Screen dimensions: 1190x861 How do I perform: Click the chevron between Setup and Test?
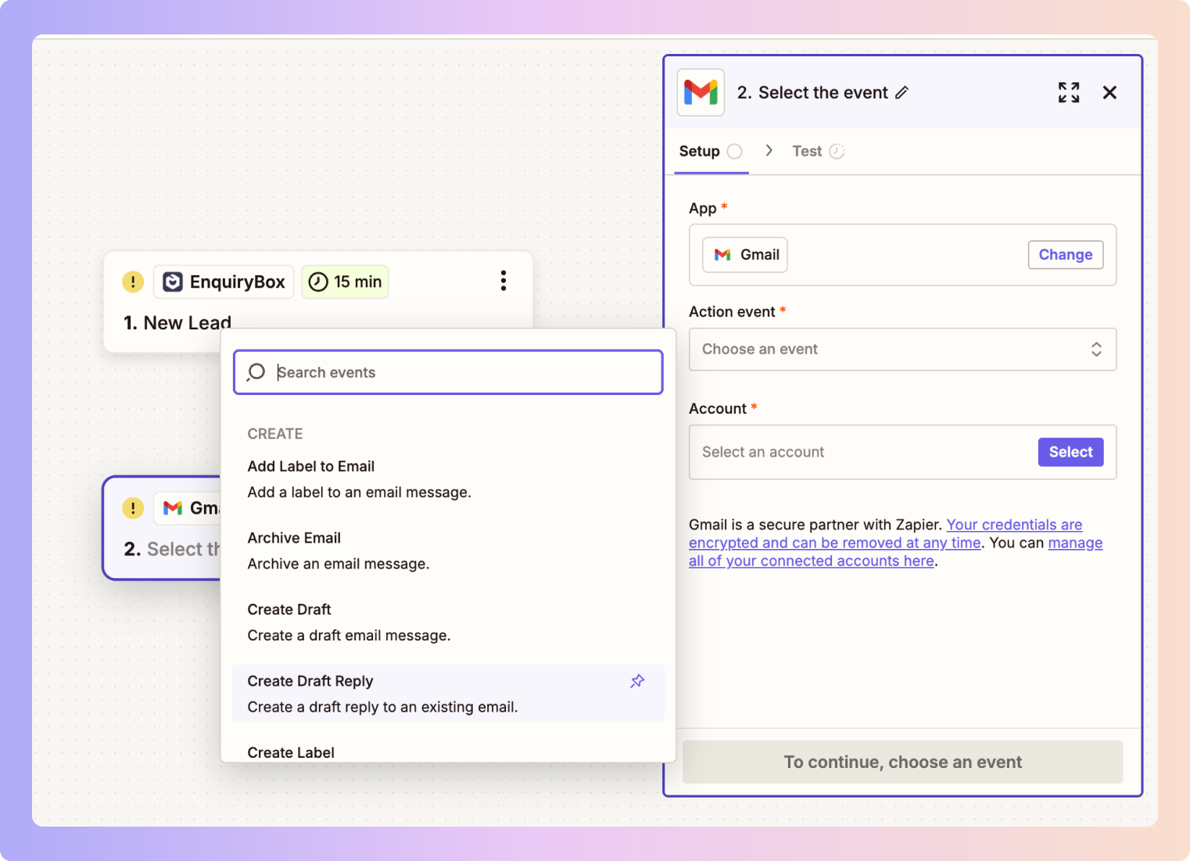click(769, 150)
